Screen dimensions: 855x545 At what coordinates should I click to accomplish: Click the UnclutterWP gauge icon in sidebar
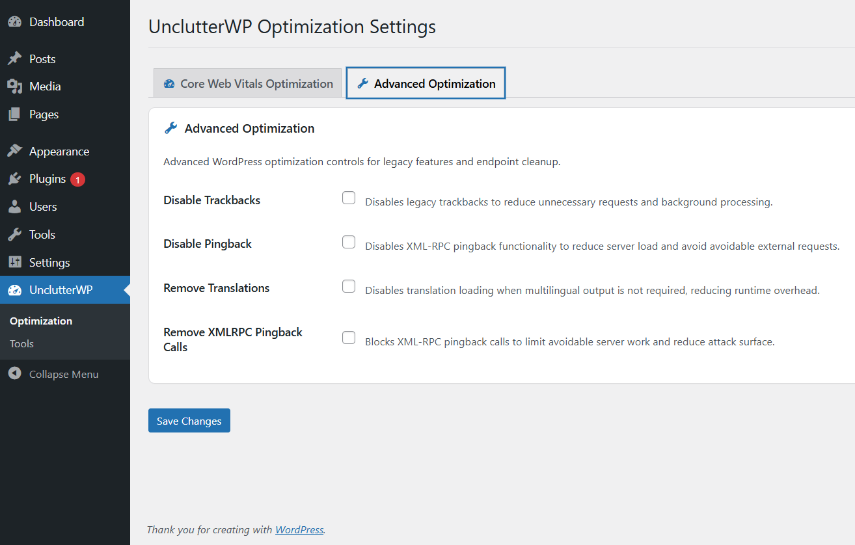14,290
